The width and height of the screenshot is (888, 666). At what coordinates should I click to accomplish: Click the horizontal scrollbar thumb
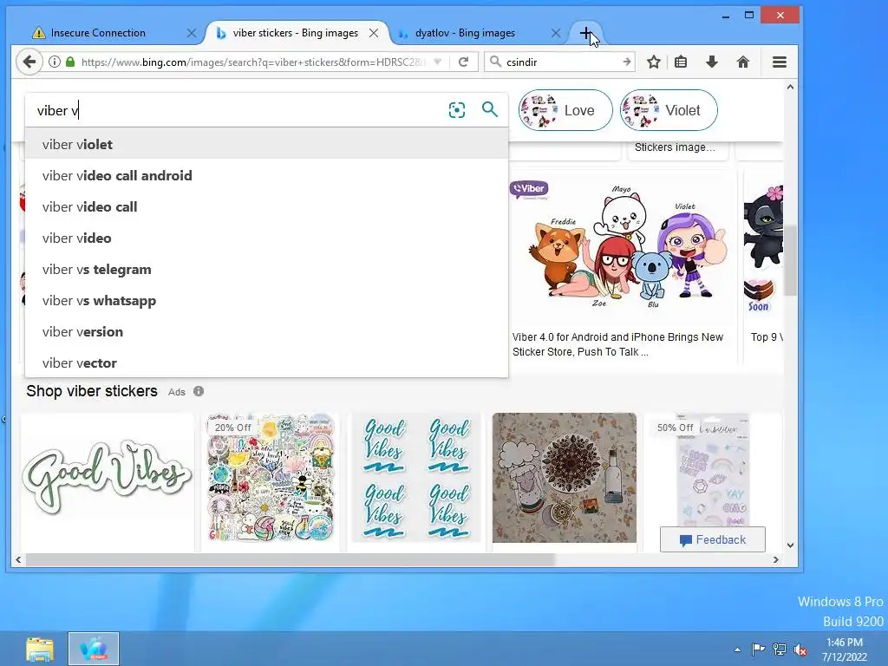coord(290,559)
